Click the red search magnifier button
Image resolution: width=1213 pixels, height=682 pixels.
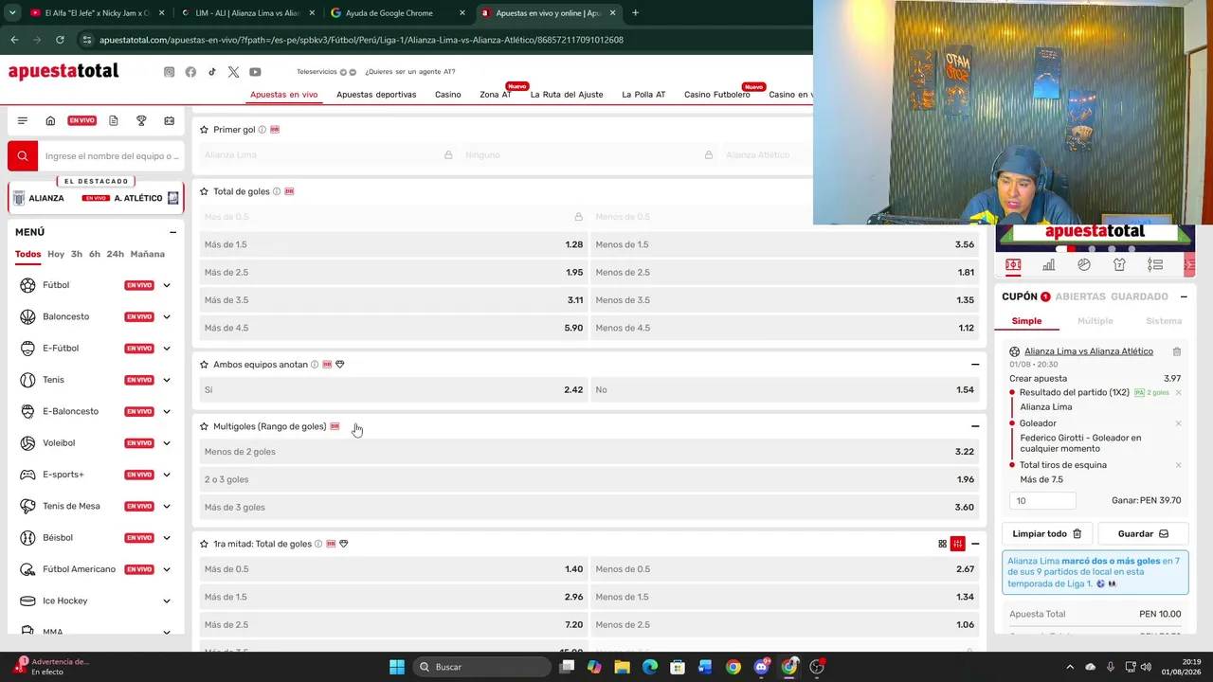click(23, 156)
